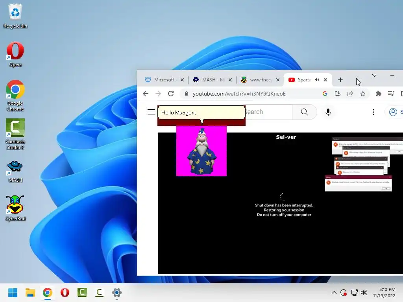The width and height of the screenshot is (403, 302).
Task: Open the volume tray icon
Action: coord(364,293)
